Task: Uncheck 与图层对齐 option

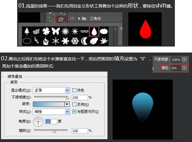Action: 75,112
